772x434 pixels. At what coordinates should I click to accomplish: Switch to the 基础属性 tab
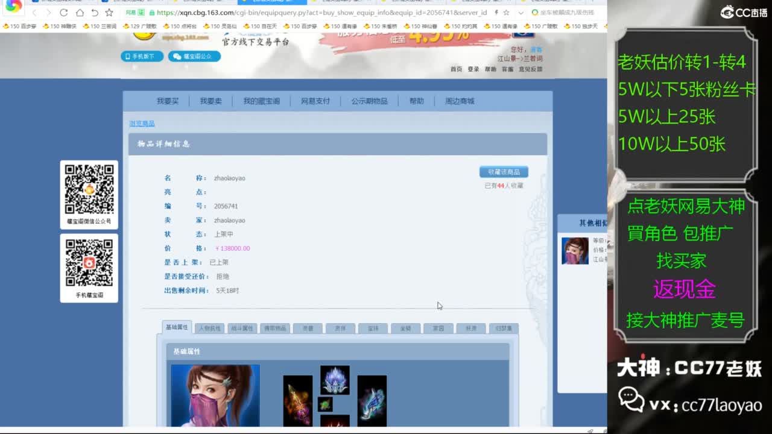click(177, 327)
